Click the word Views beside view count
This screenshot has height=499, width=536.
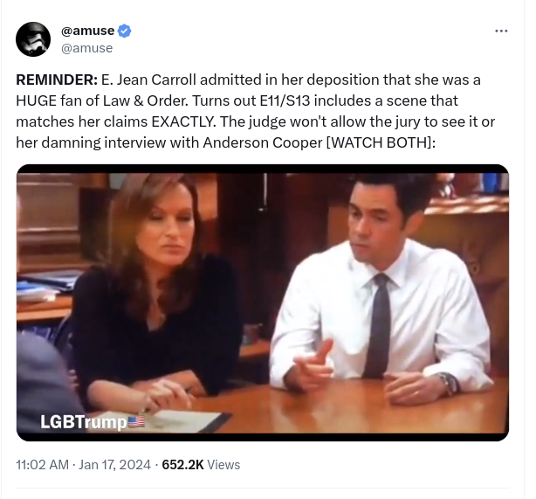coord(223,465)
